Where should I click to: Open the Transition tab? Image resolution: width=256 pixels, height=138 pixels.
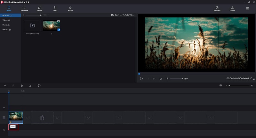24,9
